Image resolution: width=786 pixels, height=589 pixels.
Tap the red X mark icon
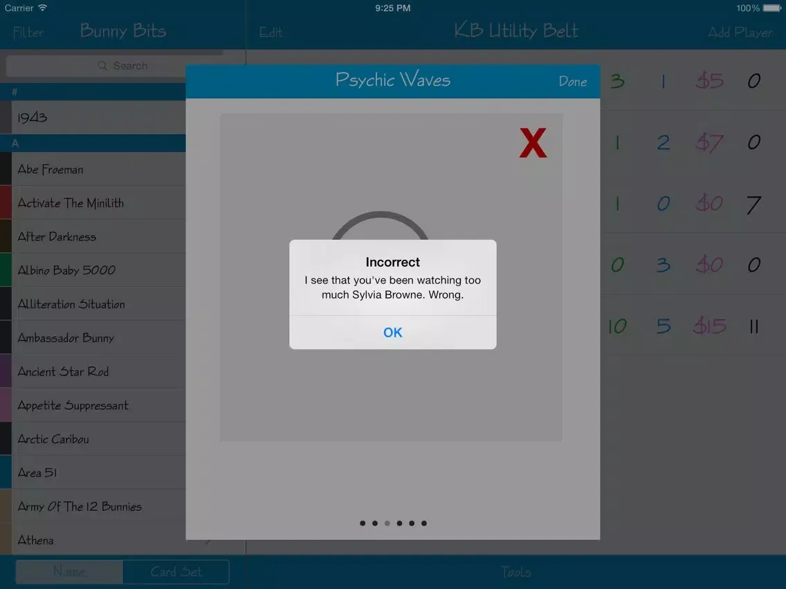point(533,144)
